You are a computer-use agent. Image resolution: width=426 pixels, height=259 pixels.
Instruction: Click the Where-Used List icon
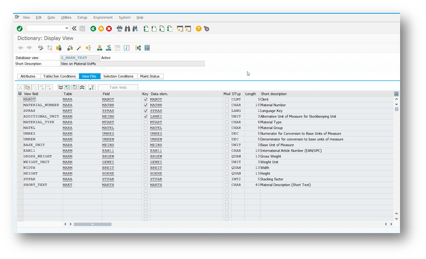[x=88, y=48]
